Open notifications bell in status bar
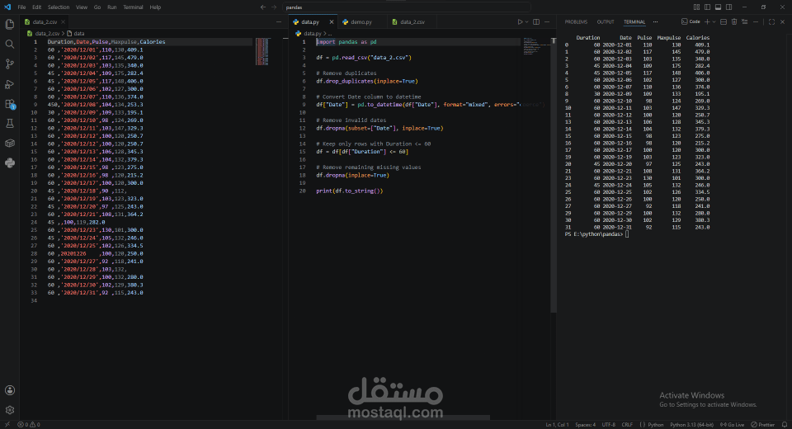The image size is (792, 429). coord(785,424)
